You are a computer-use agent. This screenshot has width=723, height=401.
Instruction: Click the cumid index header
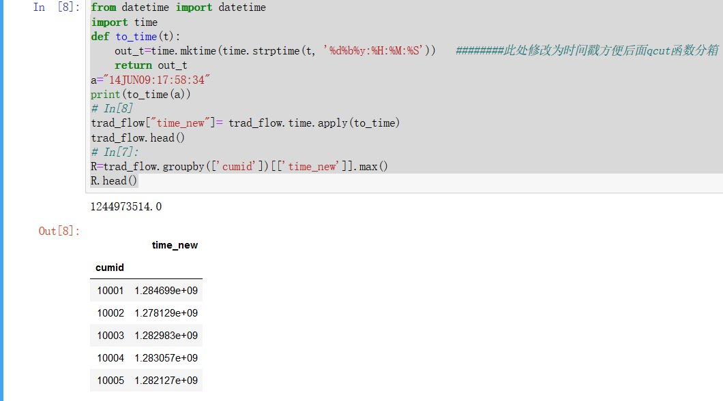110,268
